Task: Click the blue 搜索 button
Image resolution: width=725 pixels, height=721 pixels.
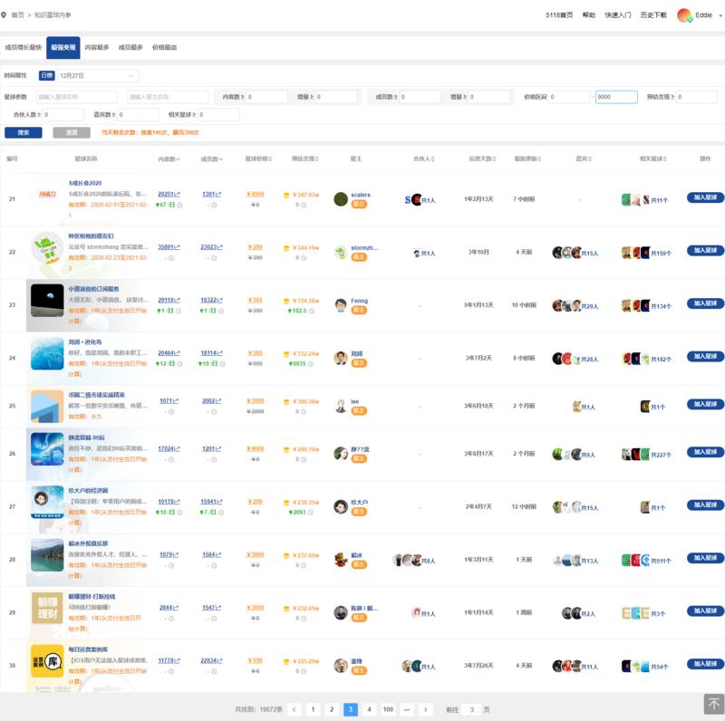Action: coord(23,132)
